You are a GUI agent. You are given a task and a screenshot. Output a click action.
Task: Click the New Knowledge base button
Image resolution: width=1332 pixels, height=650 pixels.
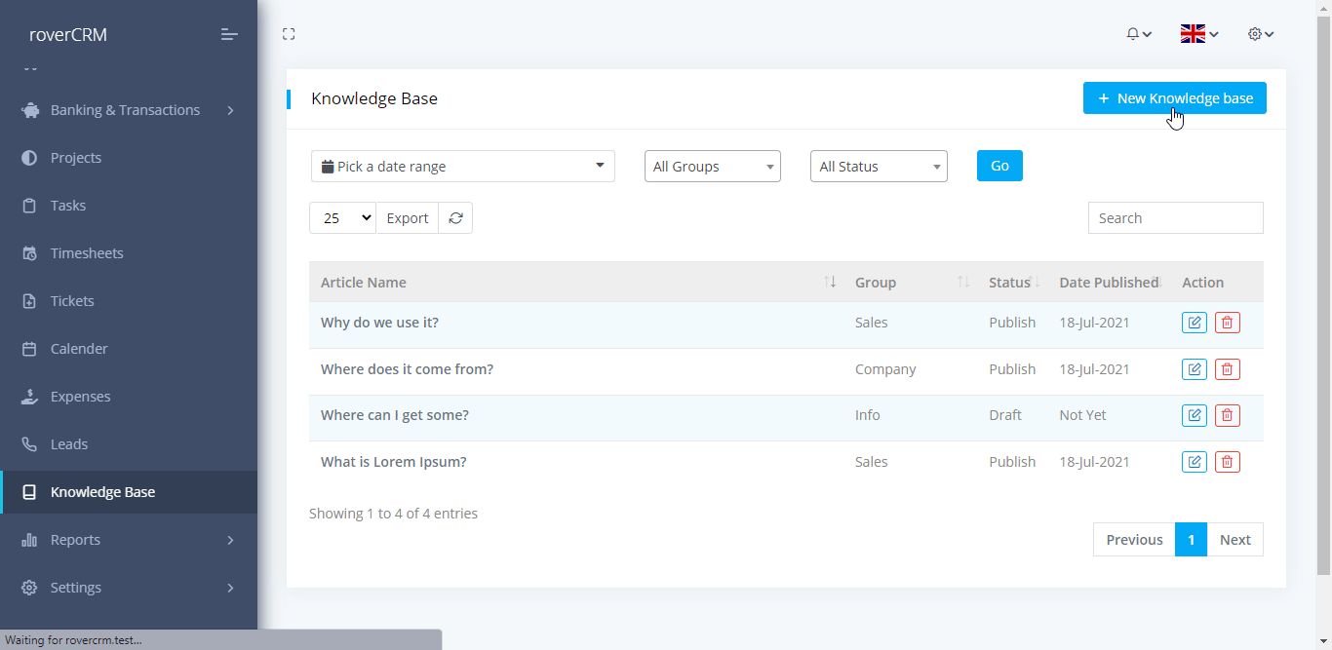click(x=1174, y=98)
